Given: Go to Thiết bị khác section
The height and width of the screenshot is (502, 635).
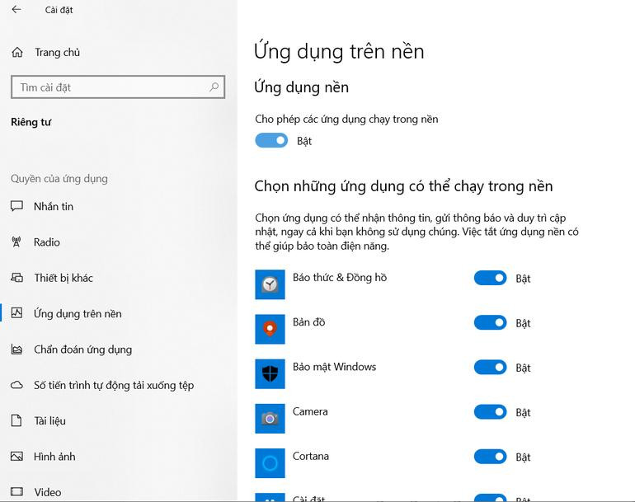Looking at the screenshot, I should tap(63, 278).
